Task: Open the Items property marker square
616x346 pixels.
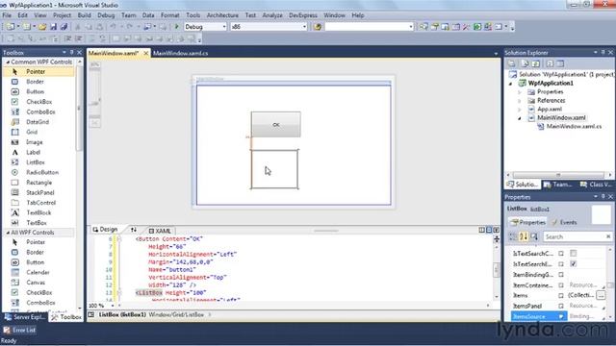Action: click(561, 295)
